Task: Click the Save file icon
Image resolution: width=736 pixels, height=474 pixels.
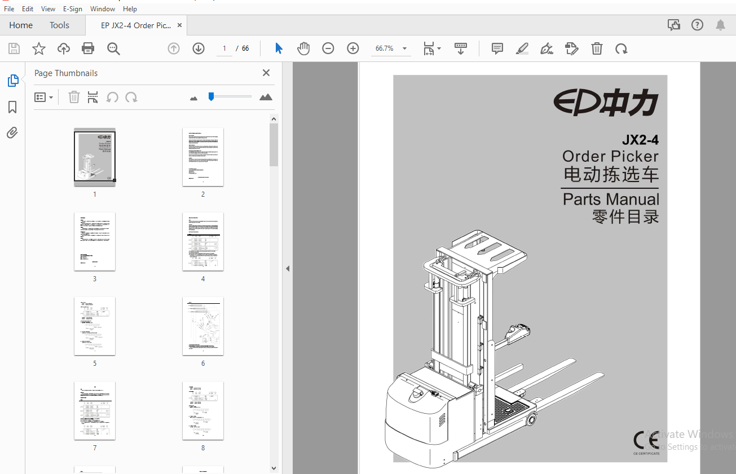Action: coord(14,48)
